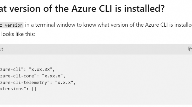The width and height of the screenshot is (192, 107).
Task: Click the word 'installed?' in the heading
Action: pos(144,9)
